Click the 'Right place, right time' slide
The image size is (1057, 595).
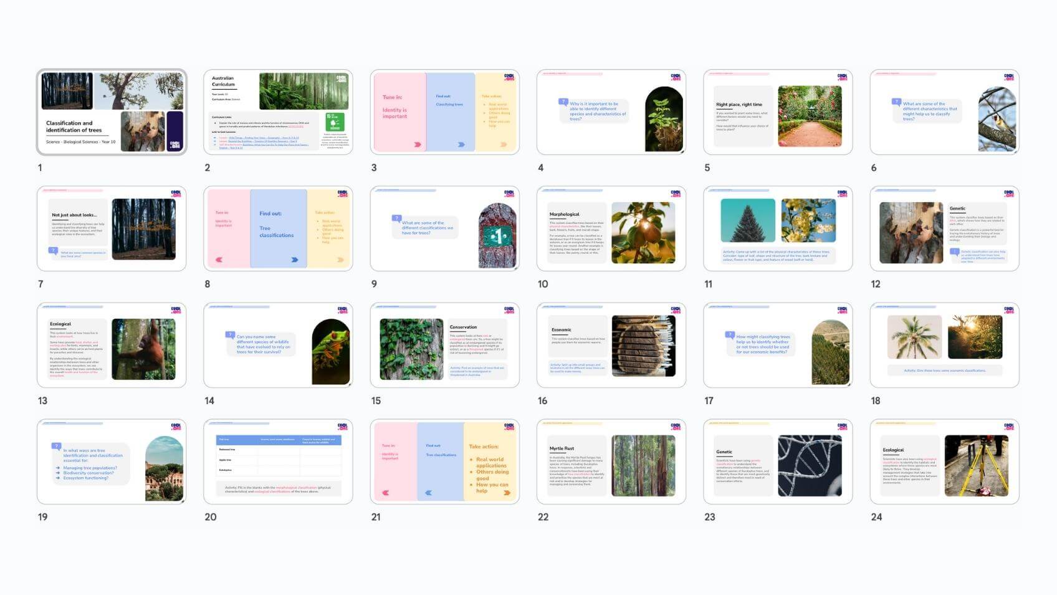pos(778,112)
